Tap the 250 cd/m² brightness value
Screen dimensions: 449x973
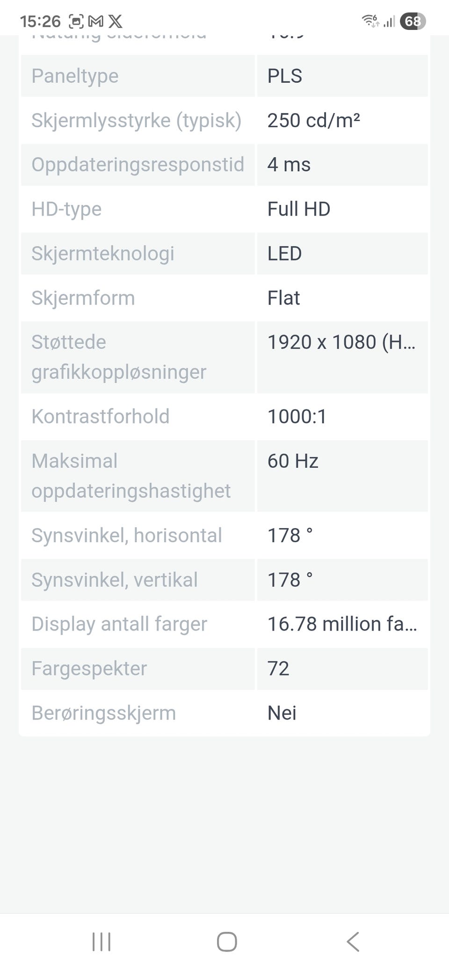(x=313, y=120)
